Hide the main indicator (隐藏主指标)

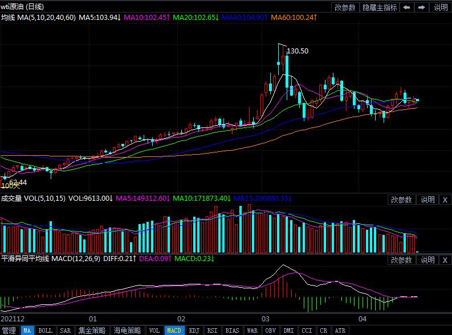tap(380, 7)
